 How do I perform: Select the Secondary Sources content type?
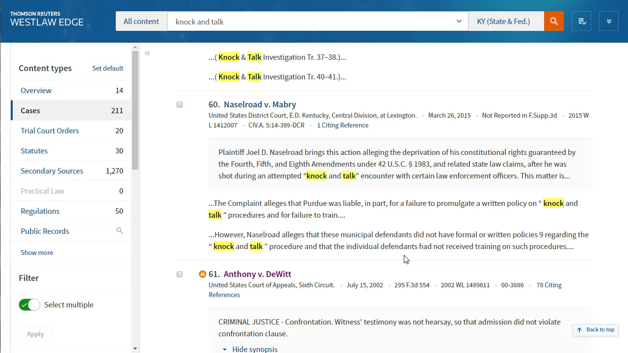click(52, 171)
